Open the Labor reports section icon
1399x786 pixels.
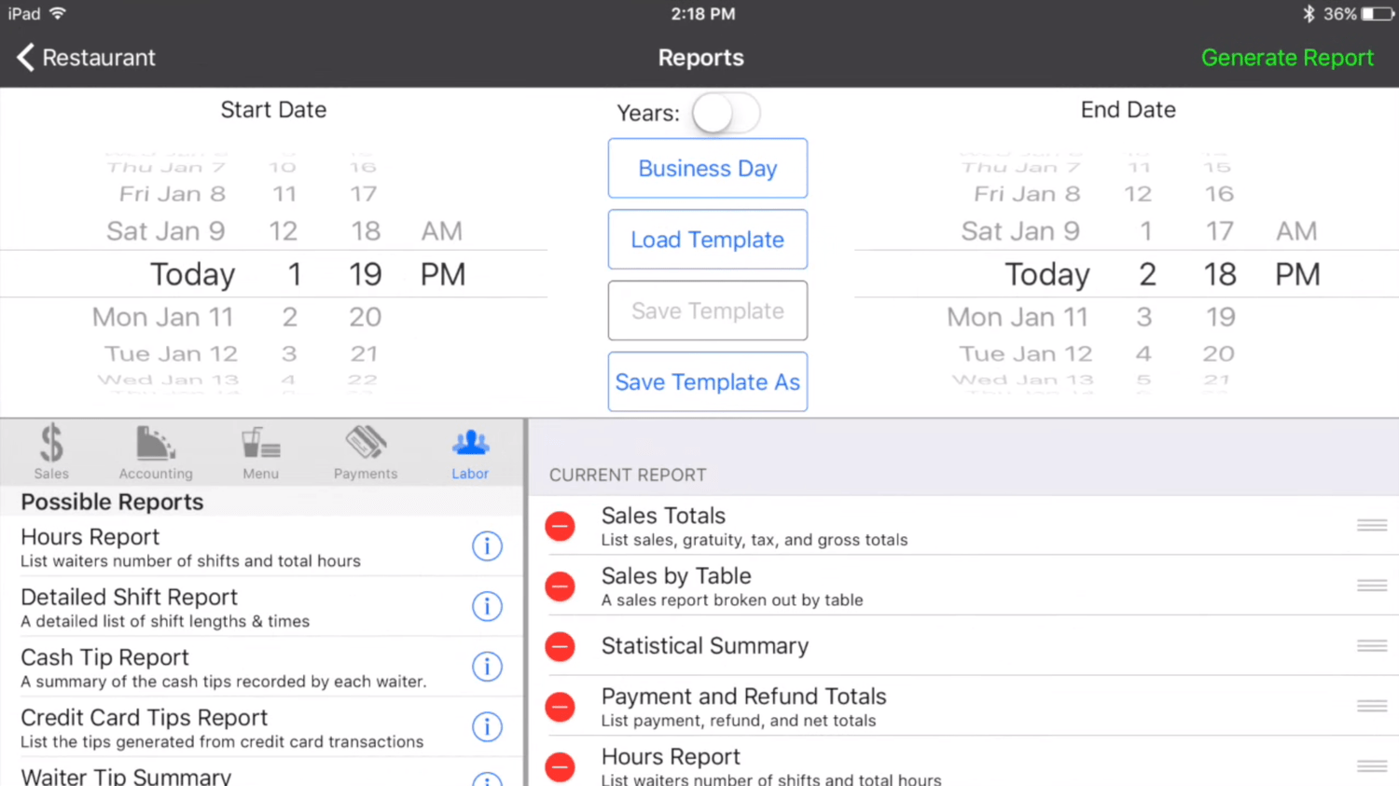click(470, 452)
